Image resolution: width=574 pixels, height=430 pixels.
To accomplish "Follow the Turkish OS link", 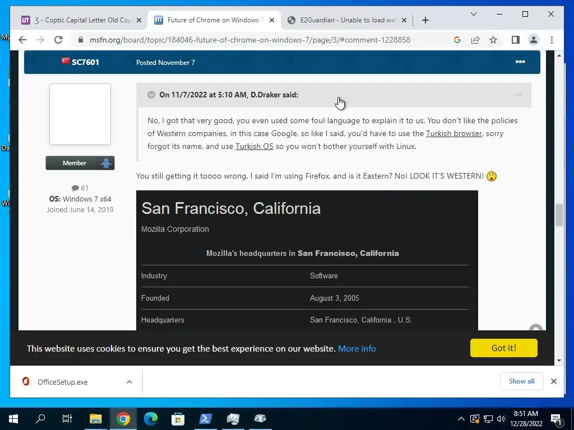I will click(x=254, y=146).
